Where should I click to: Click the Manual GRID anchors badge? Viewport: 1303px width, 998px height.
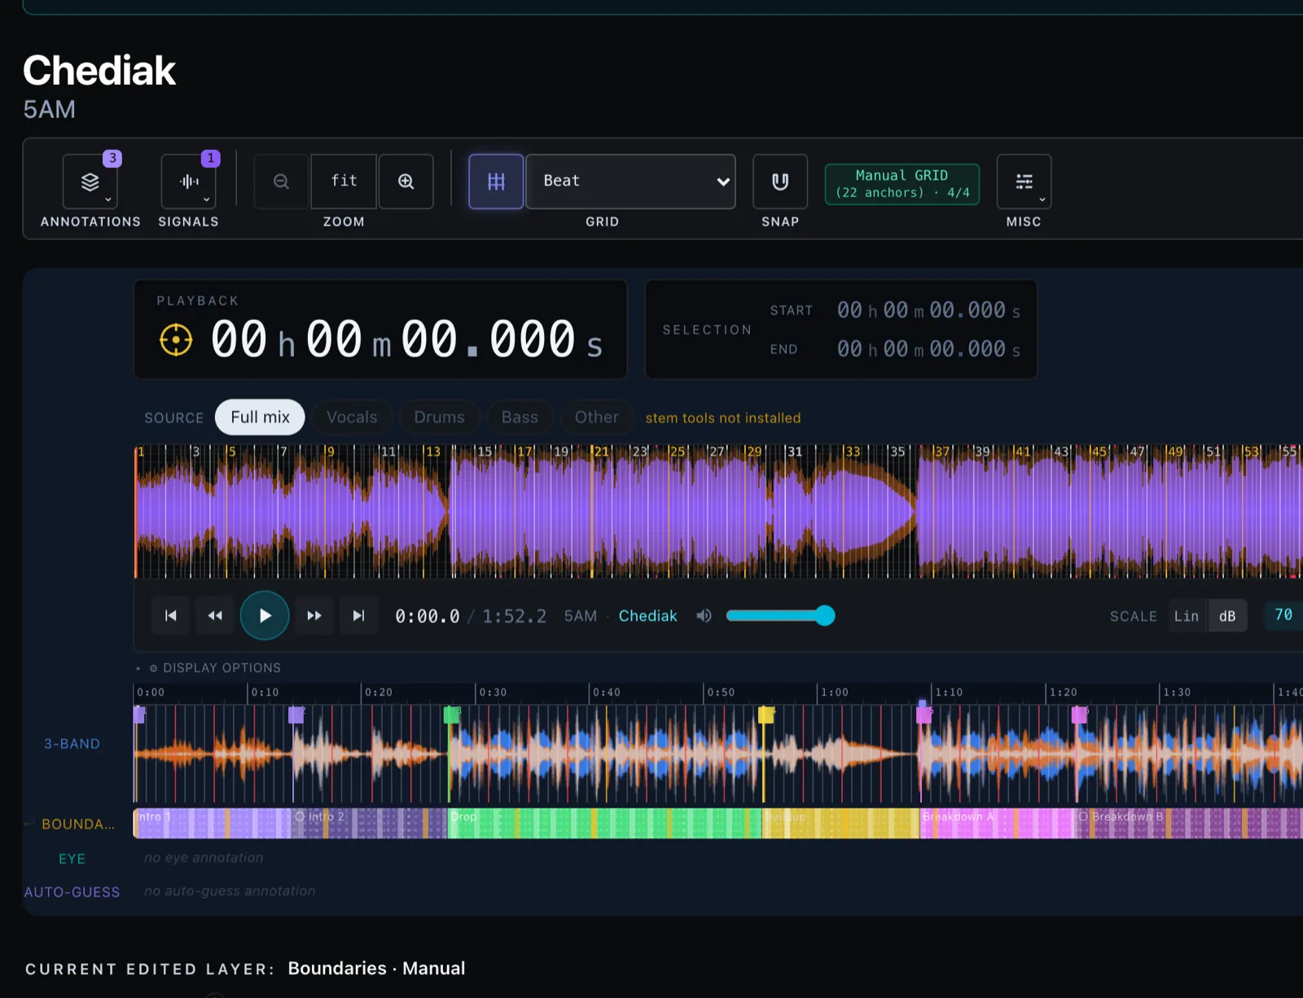tap(902, 184)
